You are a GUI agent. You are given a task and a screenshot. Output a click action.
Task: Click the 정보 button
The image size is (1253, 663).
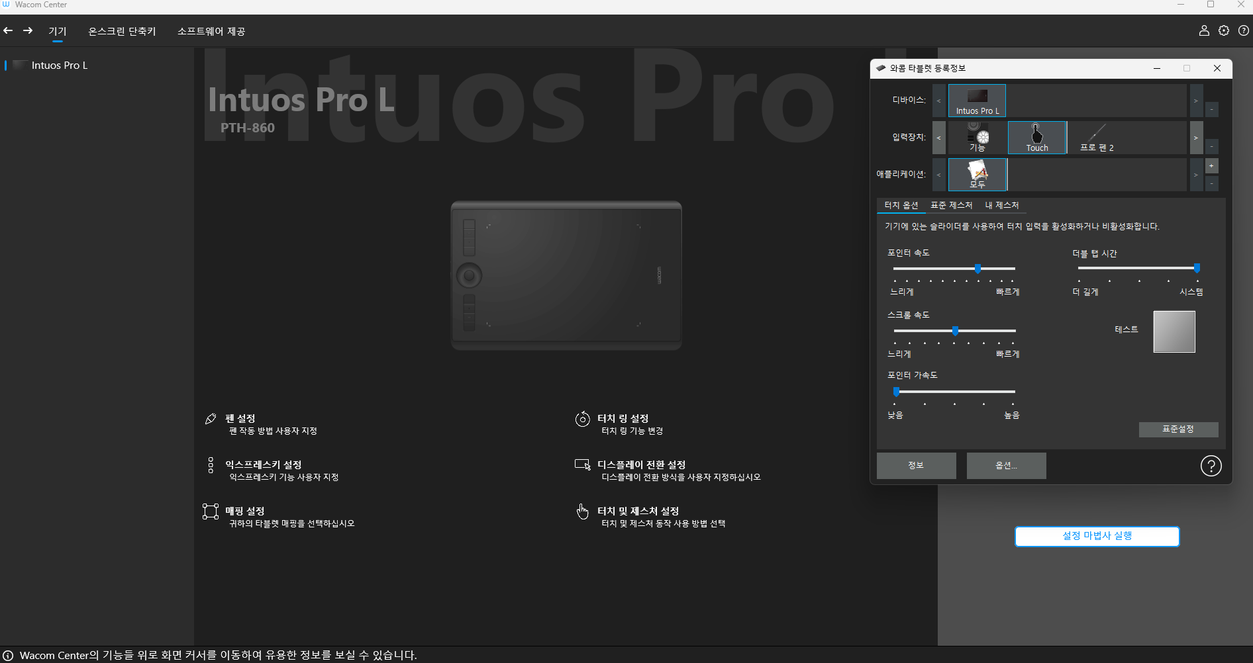[917, 466]
